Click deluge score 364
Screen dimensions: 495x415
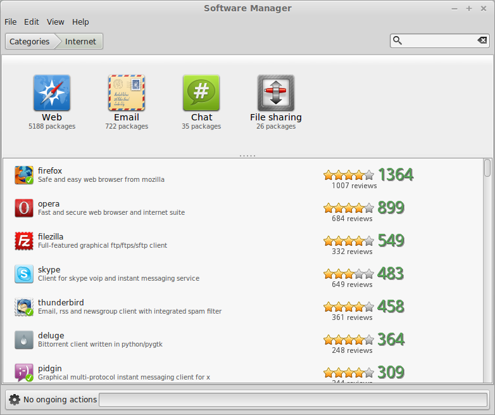tap(391, 340)
